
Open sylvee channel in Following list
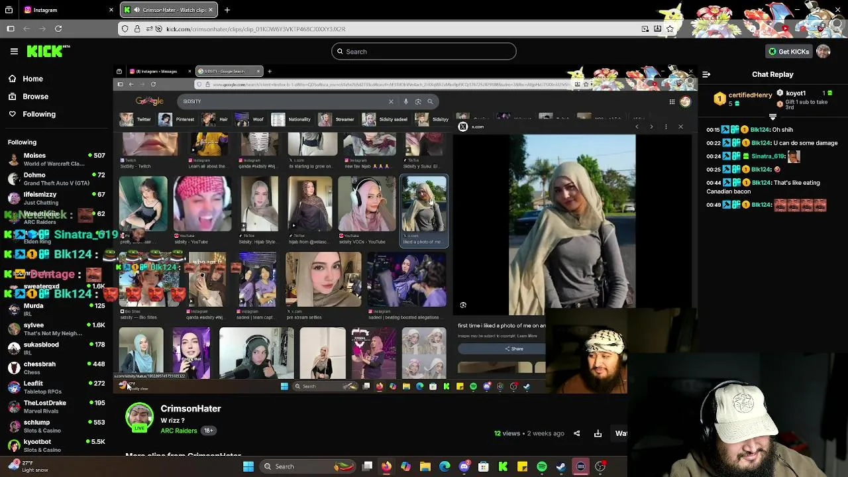pyautogui.click(x=56, y=329)
